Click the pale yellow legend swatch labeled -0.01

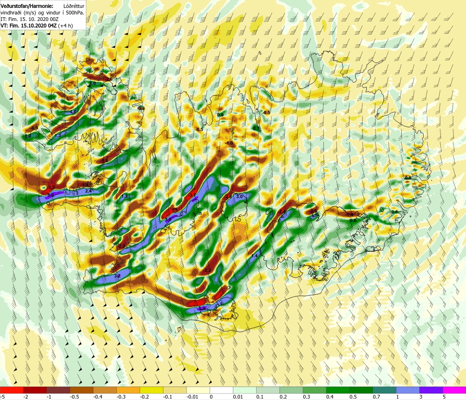pyautogui.click(x=198, y=390)
